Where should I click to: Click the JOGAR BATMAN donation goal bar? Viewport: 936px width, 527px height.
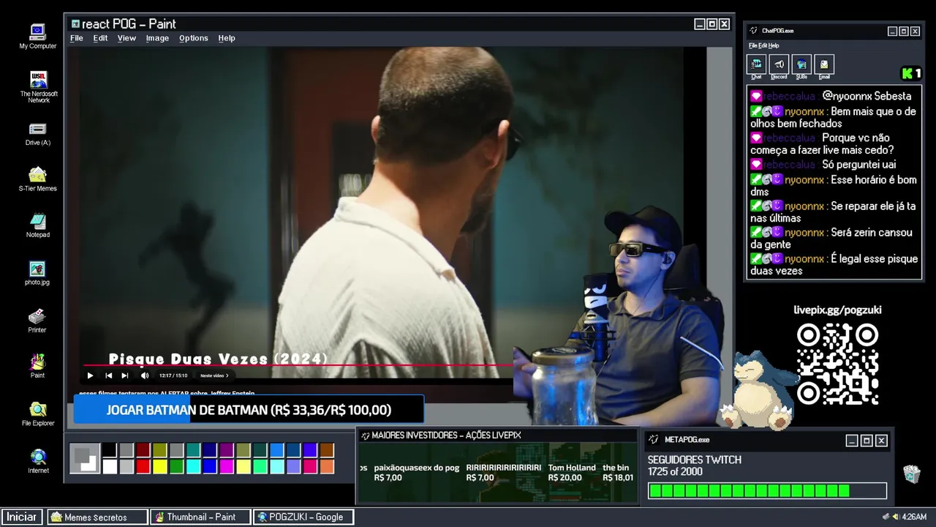(x=249, y=410)
